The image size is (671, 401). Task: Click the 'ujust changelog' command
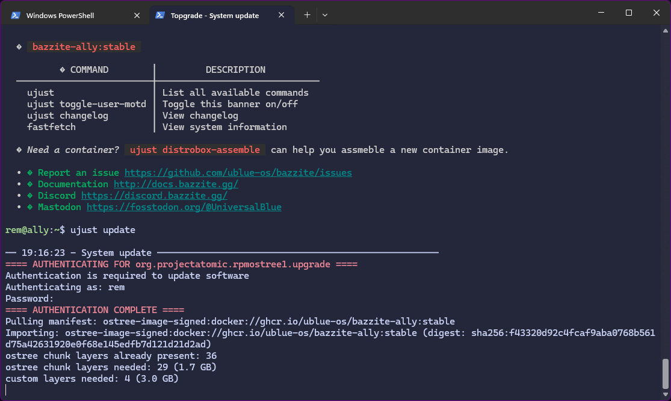coord(67,116)
